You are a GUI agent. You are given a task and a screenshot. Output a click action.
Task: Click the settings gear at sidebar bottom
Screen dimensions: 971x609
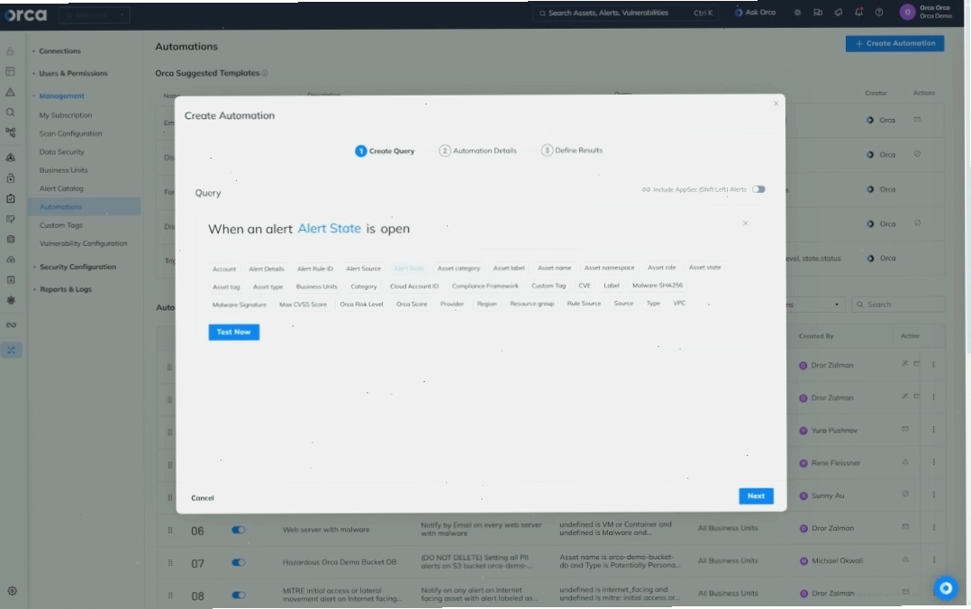pos(12,591)
